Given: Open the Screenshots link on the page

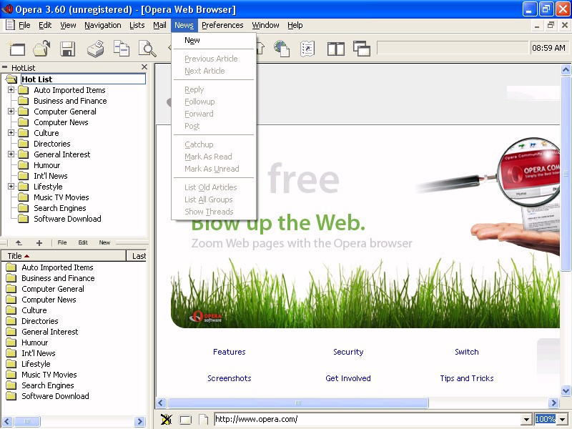Looking at the screenshot, I should (229, 378).
